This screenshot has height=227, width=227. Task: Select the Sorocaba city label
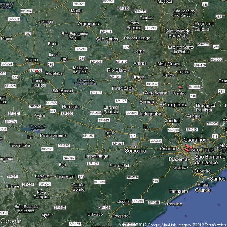tap(135, 151)
